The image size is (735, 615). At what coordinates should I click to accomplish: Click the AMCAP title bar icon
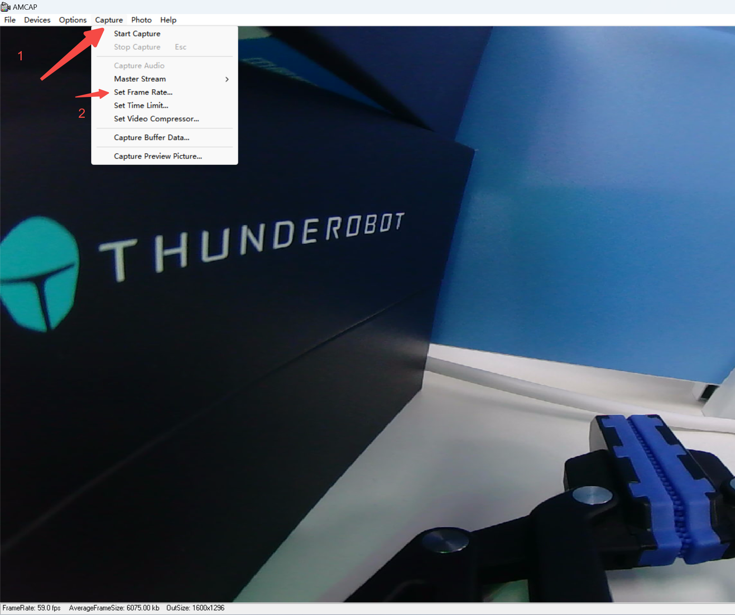tap(6, 7)
